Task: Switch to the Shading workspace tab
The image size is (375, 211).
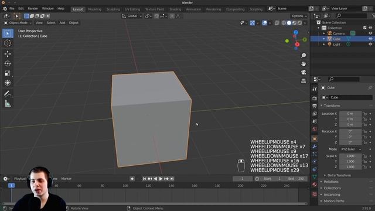Action: click(x=175, y=9)
